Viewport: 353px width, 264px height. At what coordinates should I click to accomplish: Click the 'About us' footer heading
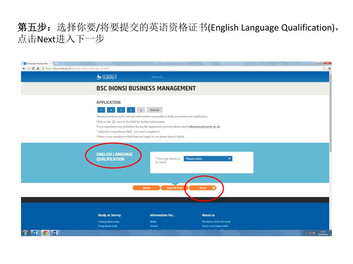coord(208,215)
